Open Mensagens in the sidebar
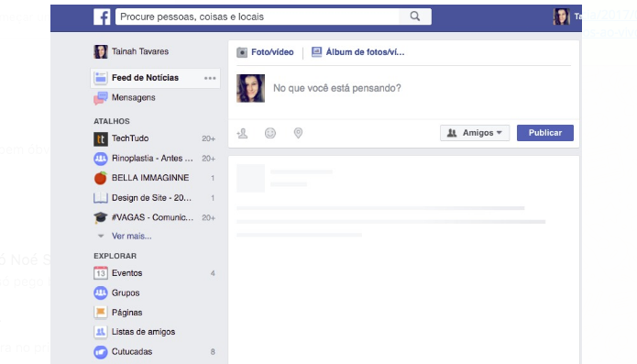 tap(133, 97)
